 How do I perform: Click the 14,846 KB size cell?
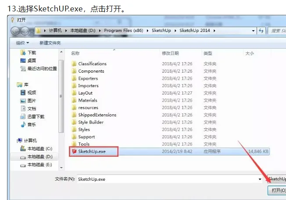pyautogui.click(x=258, y=151)
